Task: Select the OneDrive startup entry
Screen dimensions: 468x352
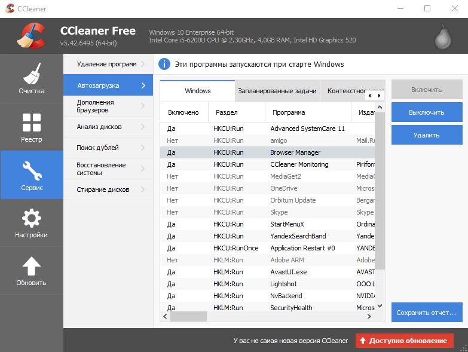Action: (x=267, y=188)
